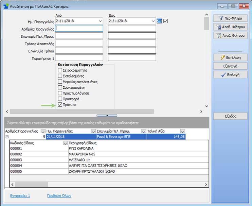Click the Εξαγωγή export button
Viewport: 252px width, 206px height.
click(230, 66)
